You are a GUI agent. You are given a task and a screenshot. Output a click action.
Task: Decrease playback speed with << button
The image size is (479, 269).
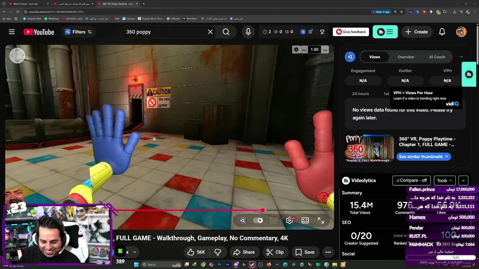pyautogui.click(x=304, y=50)
